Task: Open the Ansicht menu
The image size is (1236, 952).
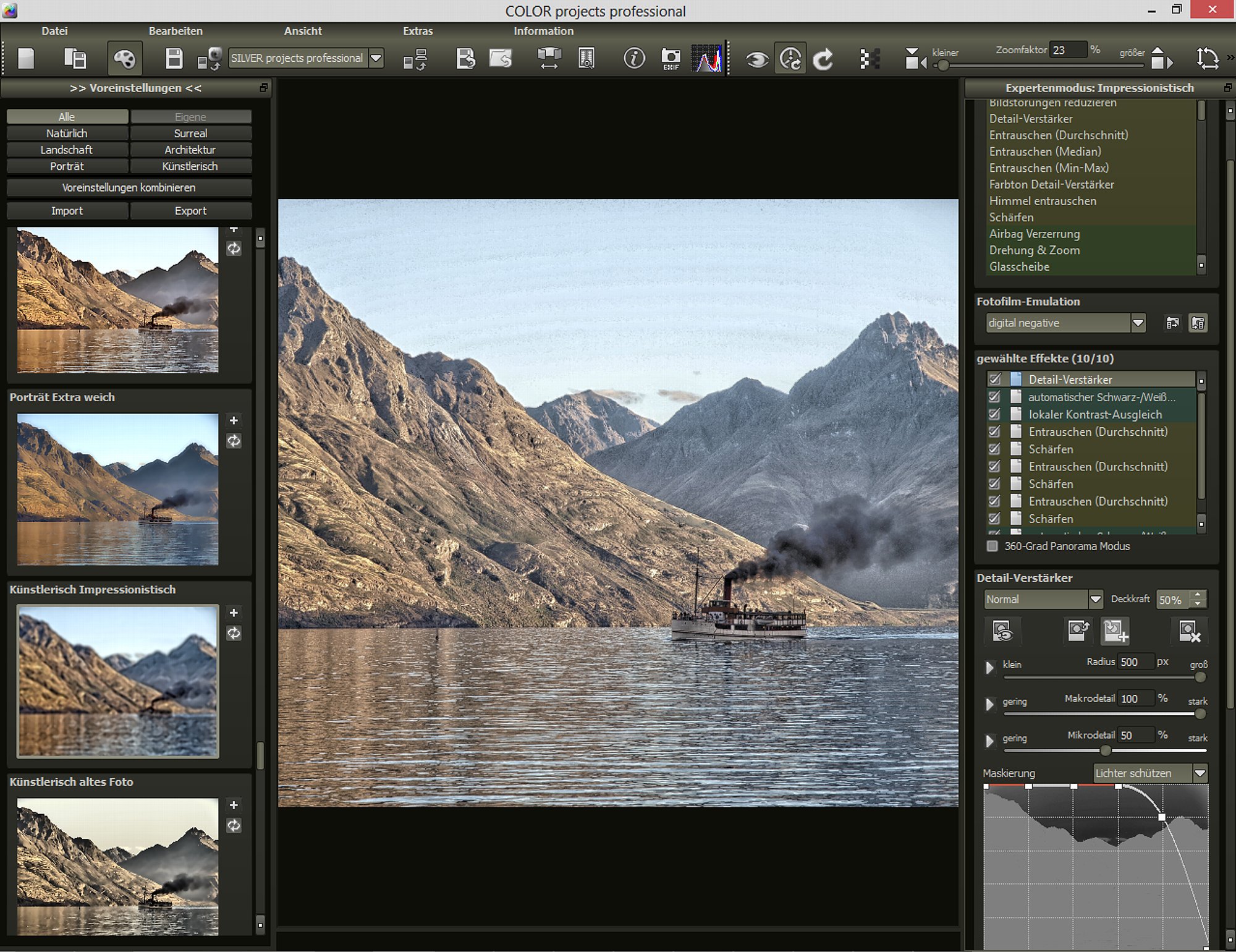Action: click(303, 31)
